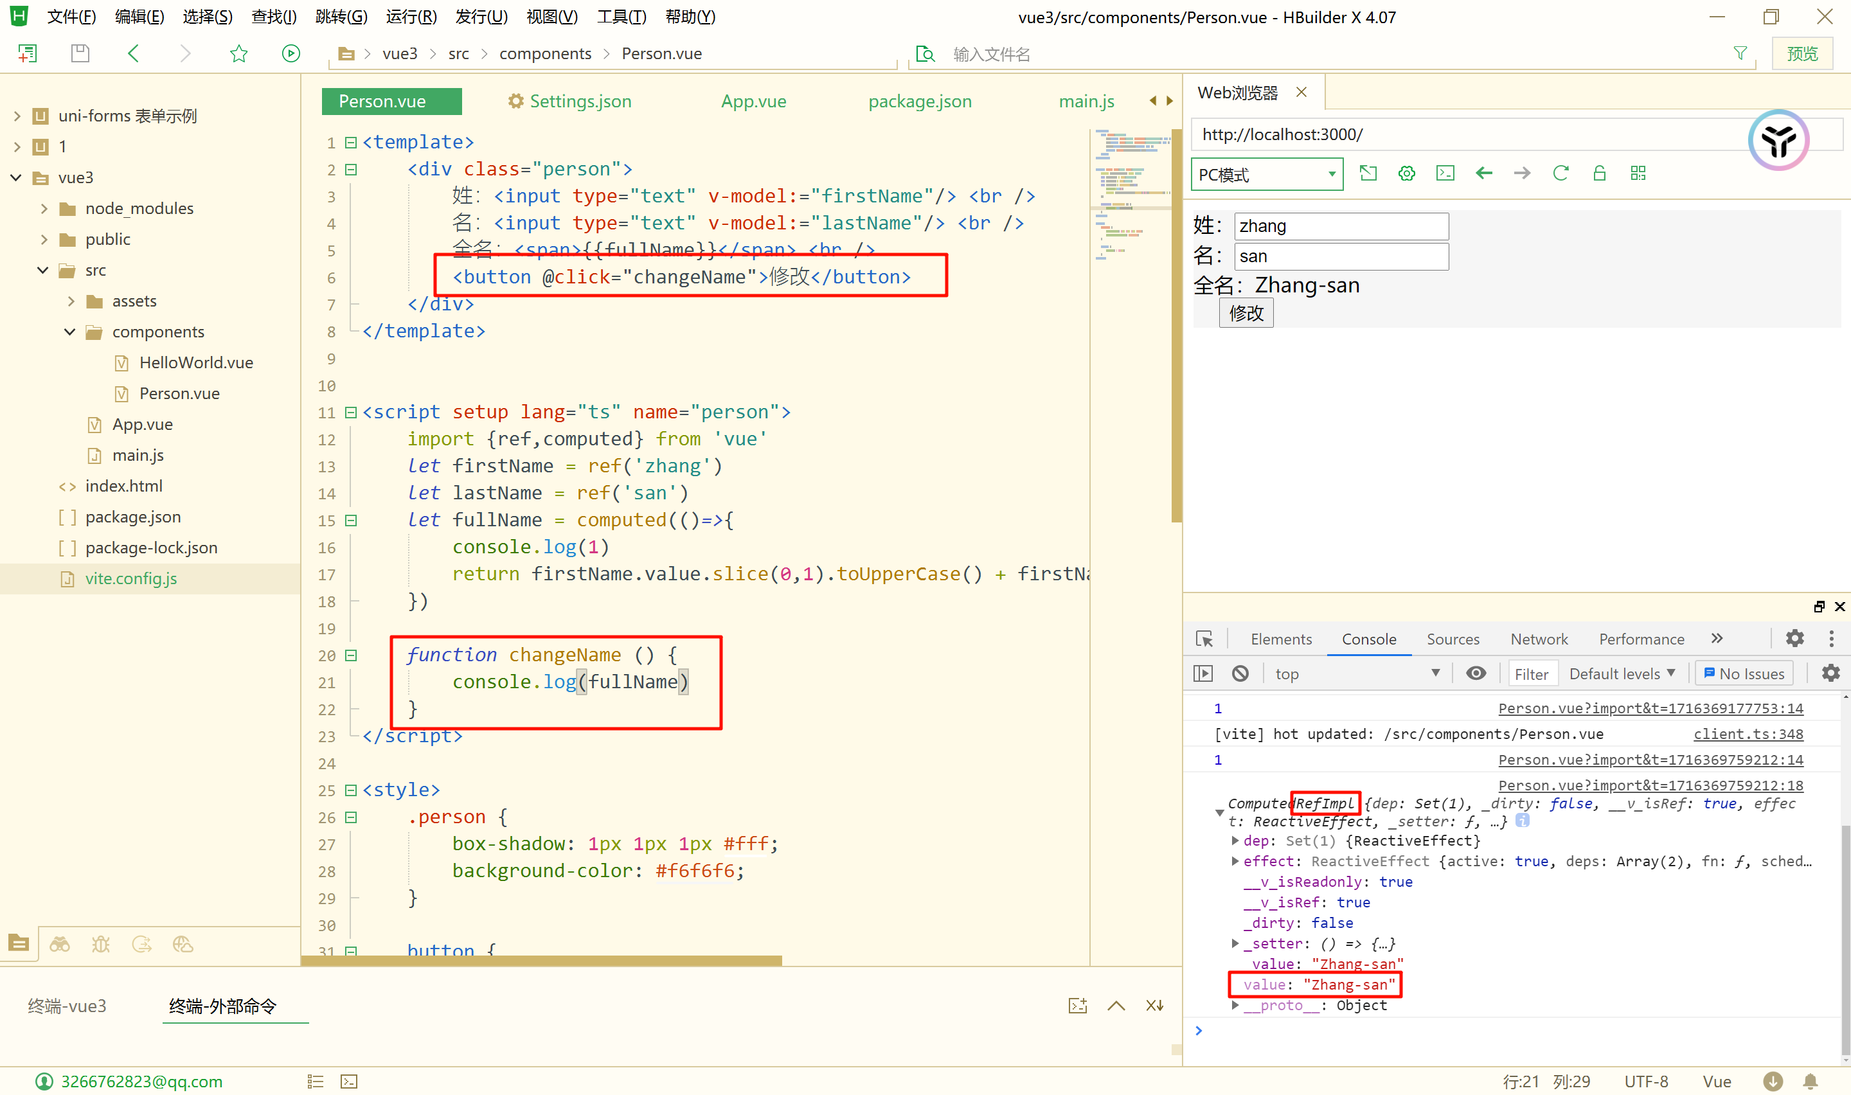Click the filter funnel icon in top search bar
1851x1095 pixels.
click(x=1740, y=53)
